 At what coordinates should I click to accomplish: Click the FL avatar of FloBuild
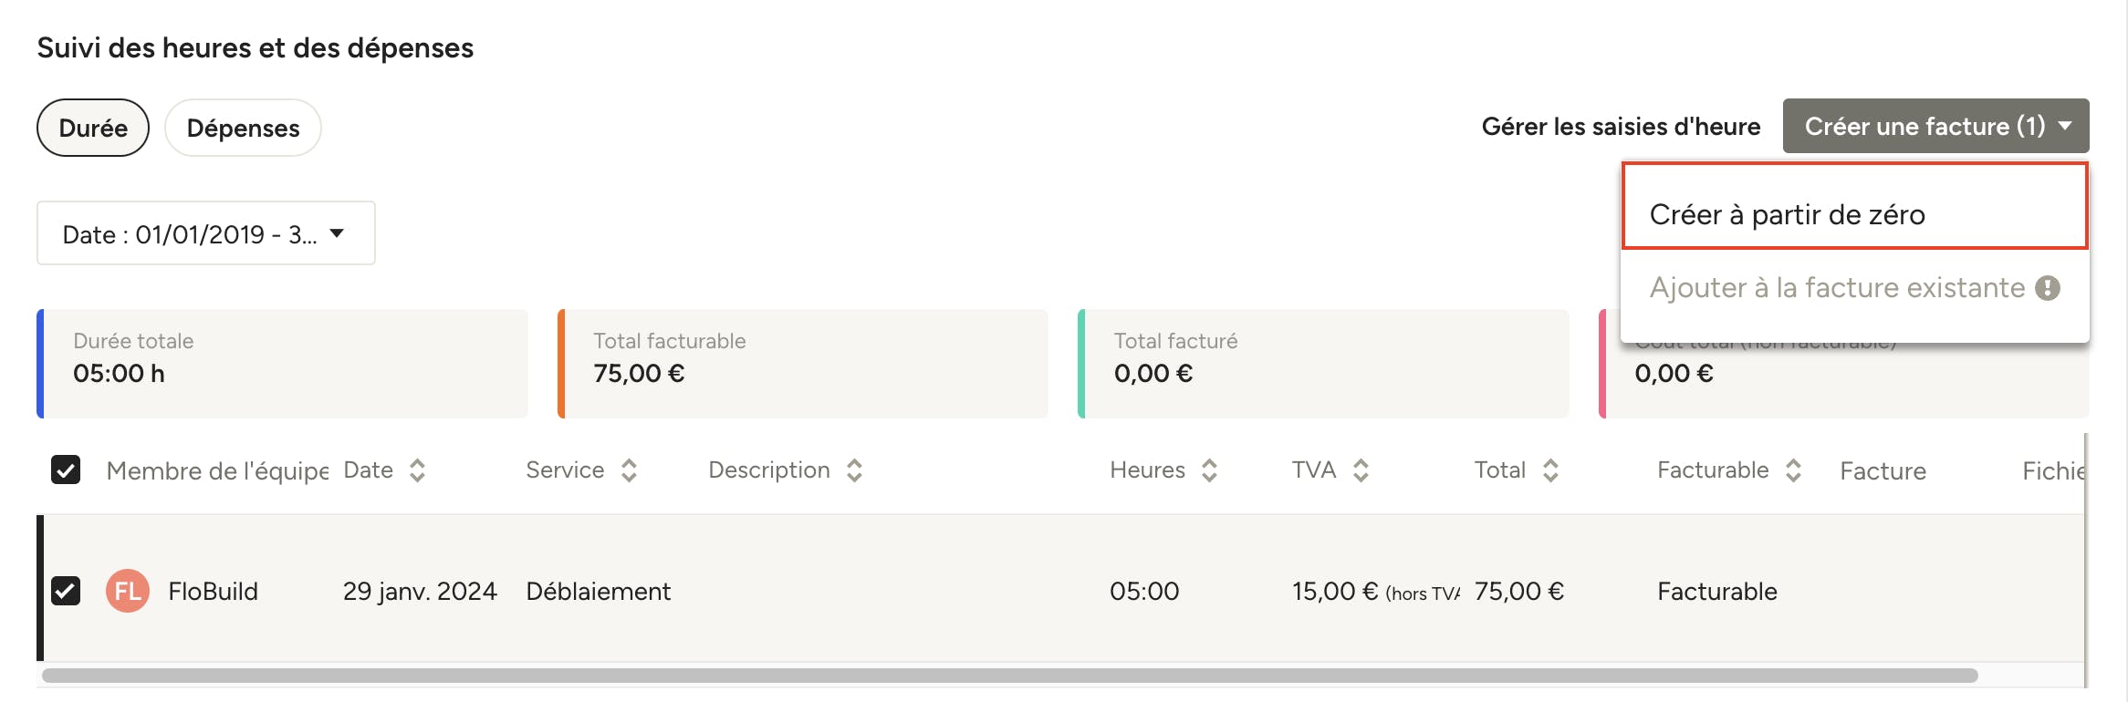128,591
